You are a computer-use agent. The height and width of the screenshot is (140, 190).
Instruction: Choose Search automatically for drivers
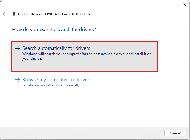[56, 48]
